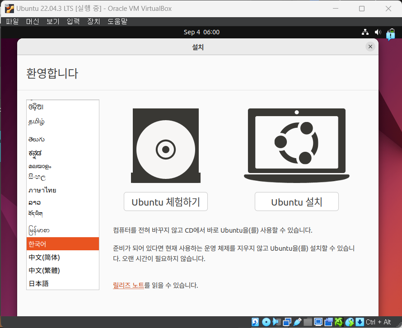The height and width of the screenshot is (328, 402).
Task: Click the USB device icon in VirtualBox status bar
Action: 297,322
